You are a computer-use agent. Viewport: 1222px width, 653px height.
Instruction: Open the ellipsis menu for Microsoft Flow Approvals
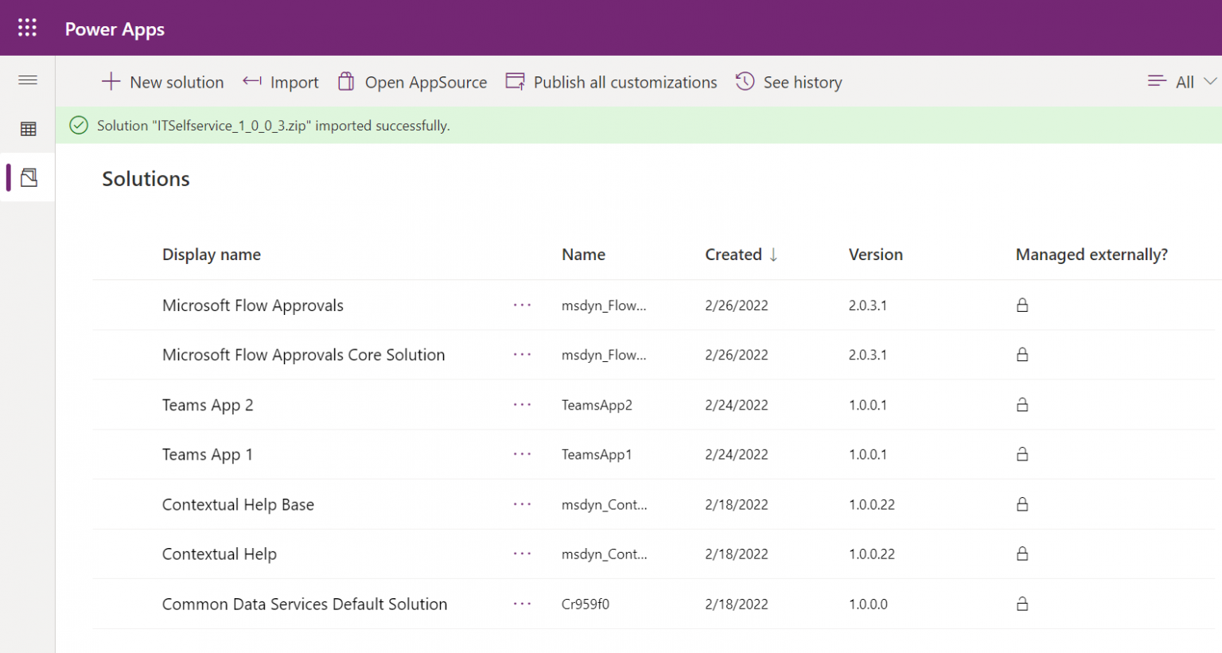pos(522,305)
